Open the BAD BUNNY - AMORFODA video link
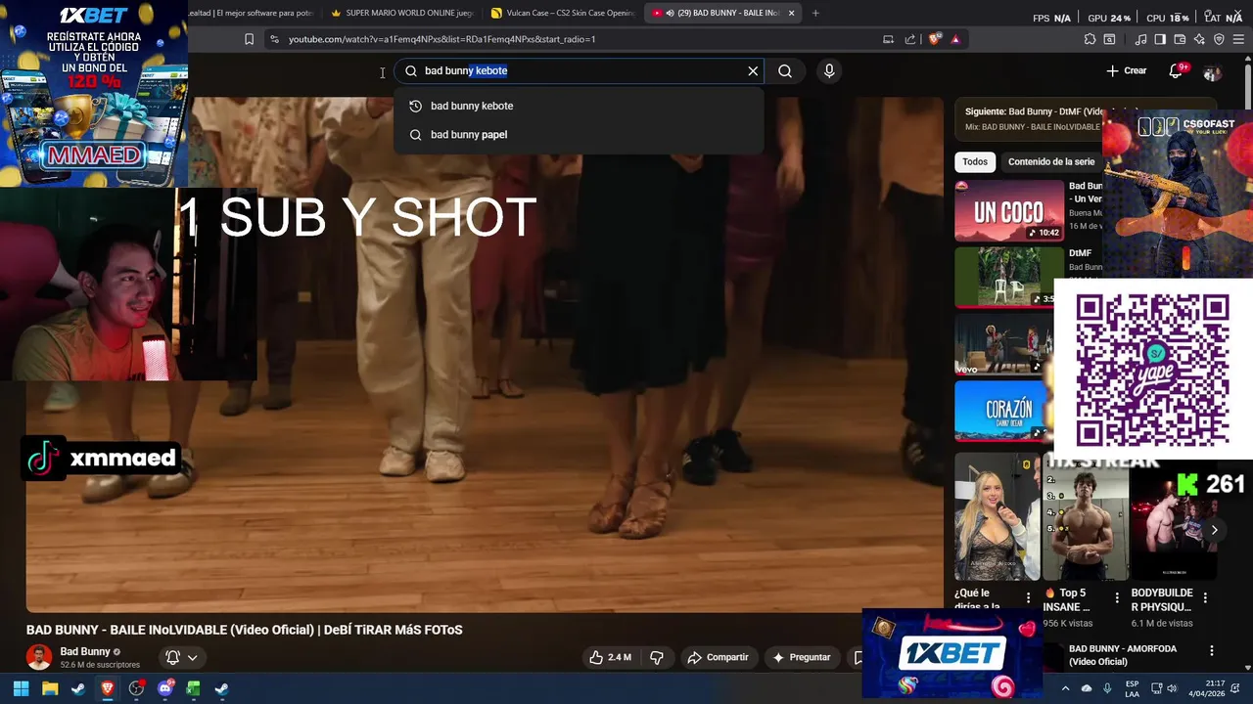Image resolution: width=1253 pixels, height=704 pixels. point(1123,655)
